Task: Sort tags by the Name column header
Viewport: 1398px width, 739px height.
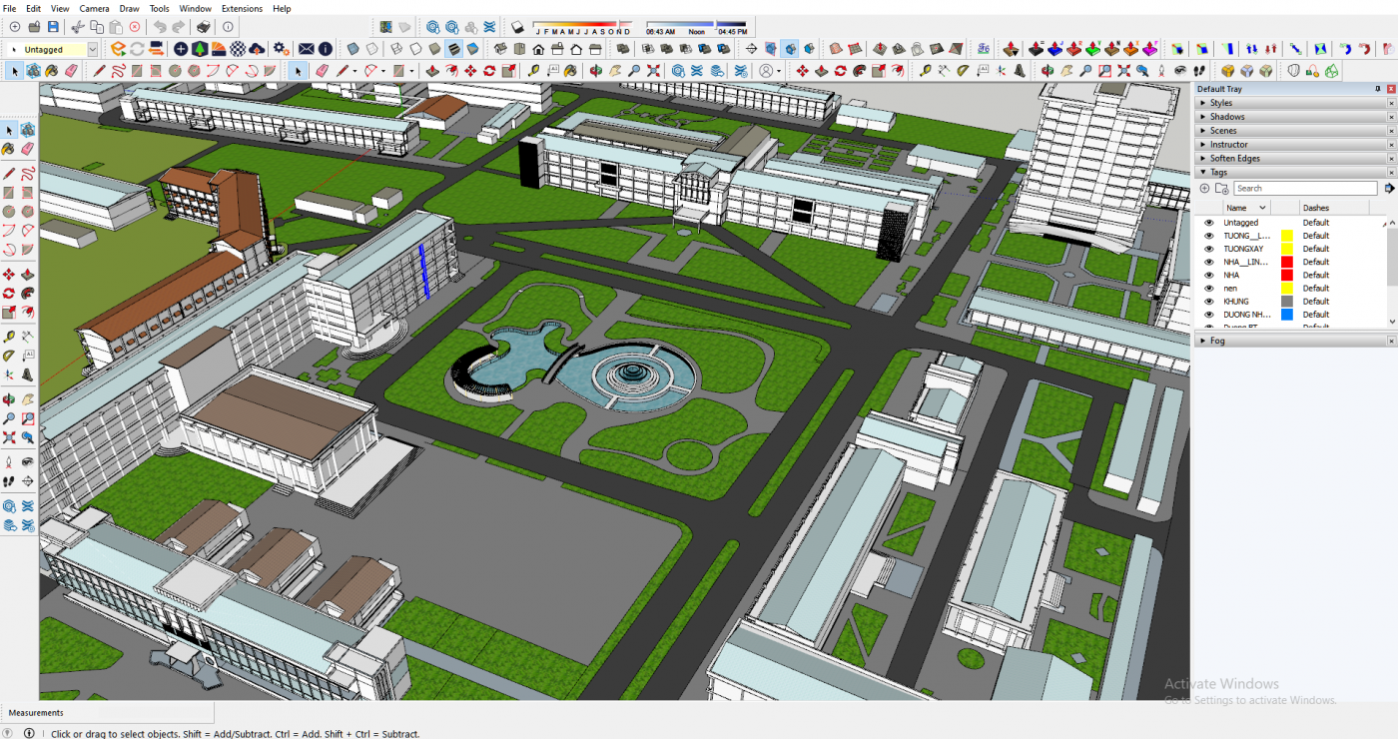Action: pos(1236,208)
